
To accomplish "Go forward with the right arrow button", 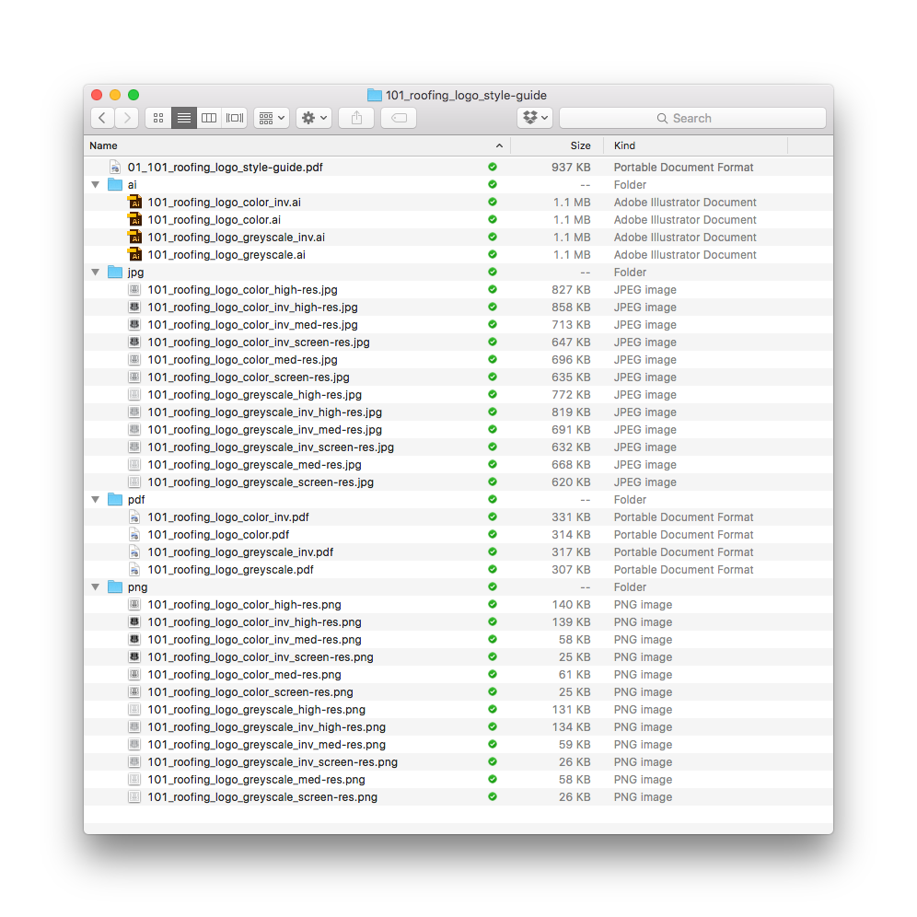I will (x=127, y=118).
